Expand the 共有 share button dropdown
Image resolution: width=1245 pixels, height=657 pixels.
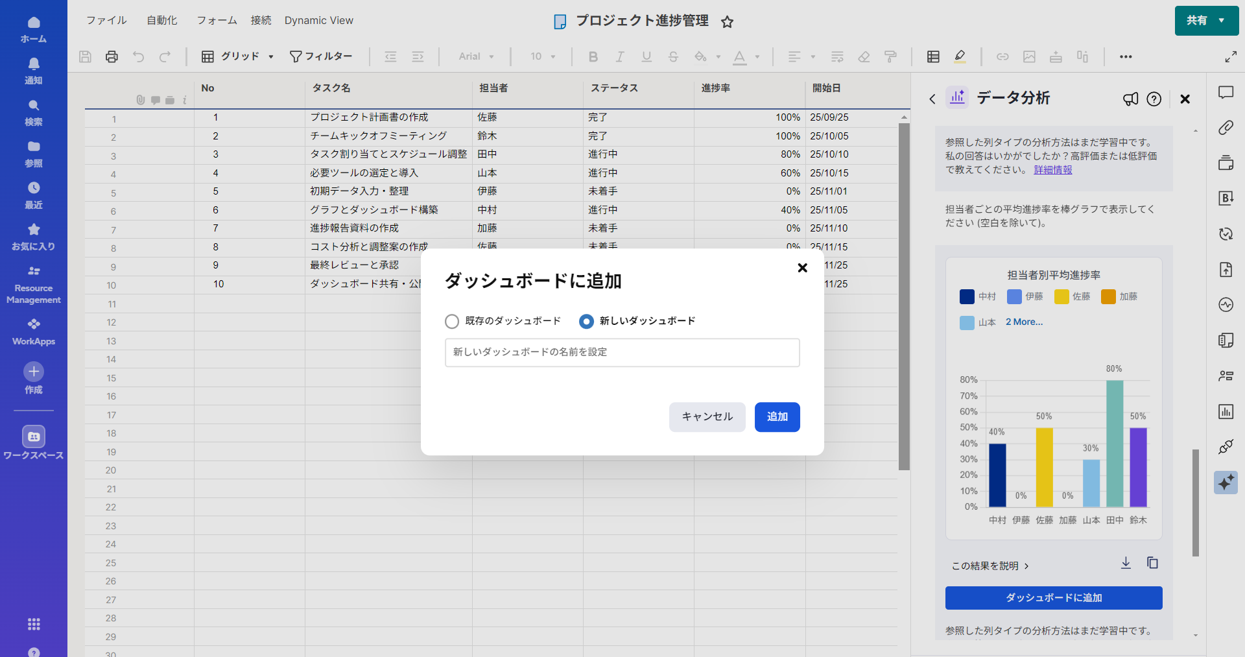(x=1221, y=21)
